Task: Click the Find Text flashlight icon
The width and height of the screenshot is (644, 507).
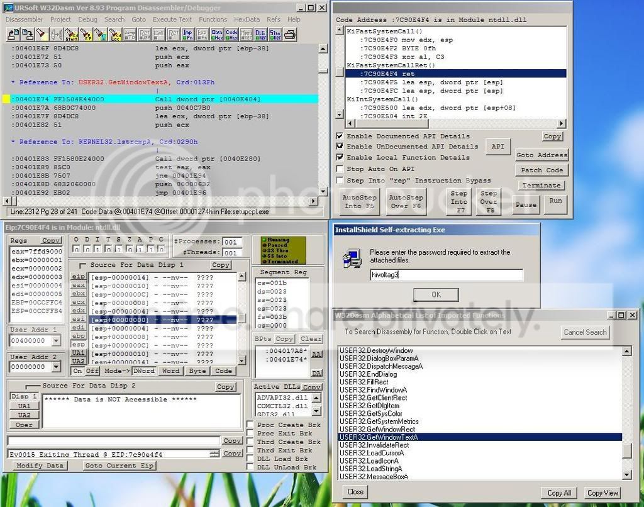Action: [42, 35]
